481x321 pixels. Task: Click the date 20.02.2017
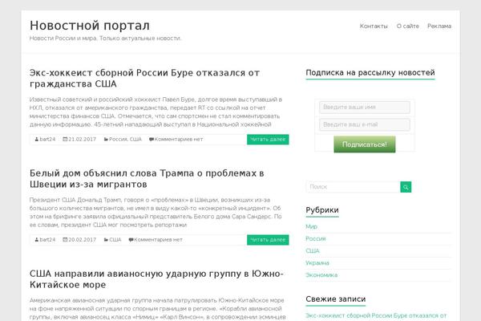coord(83,240)
